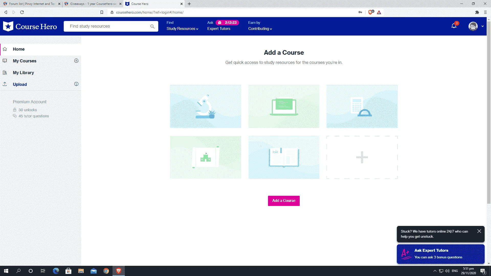Open Microsoft Store from taskbar
491x276 pixels.
[x=68, y=271]
